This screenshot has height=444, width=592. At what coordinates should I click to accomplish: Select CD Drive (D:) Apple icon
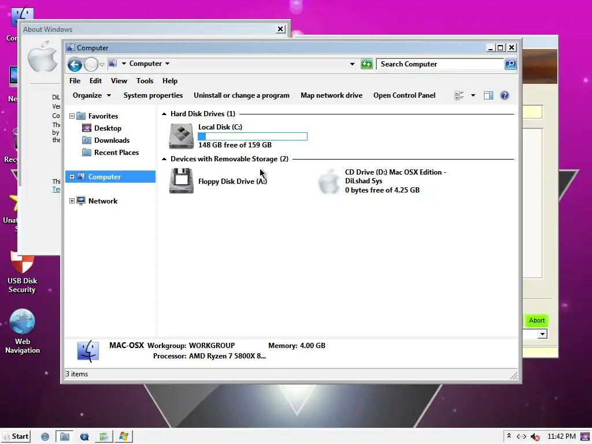coord(329,182)
